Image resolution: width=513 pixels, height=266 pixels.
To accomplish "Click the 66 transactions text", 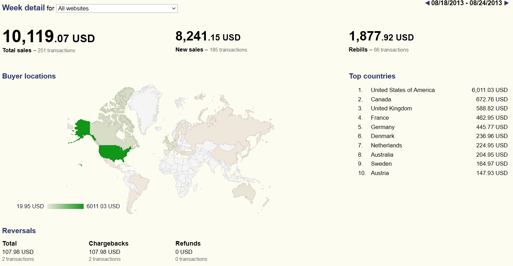I will coord(391,50).
